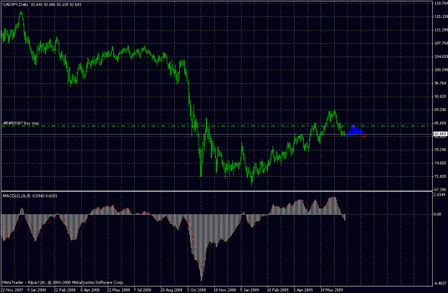Click the 18 Nov 2008 date label

(225, 290)
